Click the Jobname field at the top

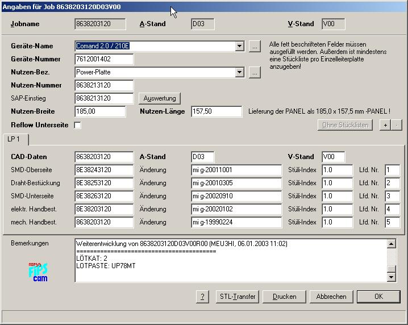tap(100, 24)
